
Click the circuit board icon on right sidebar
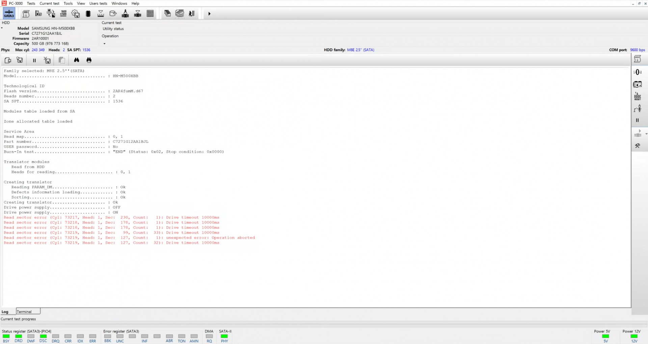(637, 84)
